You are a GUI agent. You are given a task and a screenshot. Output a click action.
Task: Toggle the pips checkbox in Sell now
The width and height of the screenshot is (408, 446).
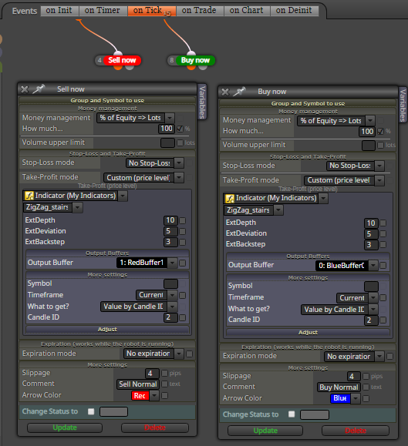pos(164,373)
